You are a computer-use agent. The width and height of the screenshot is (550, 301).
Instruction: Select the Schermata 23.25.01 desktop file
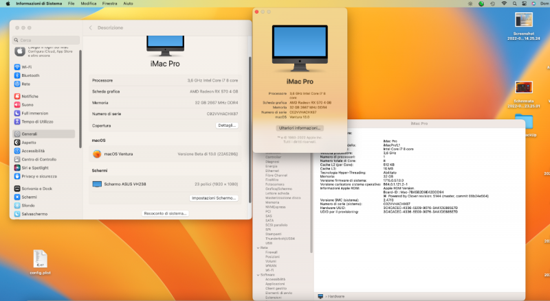(524, 94)
